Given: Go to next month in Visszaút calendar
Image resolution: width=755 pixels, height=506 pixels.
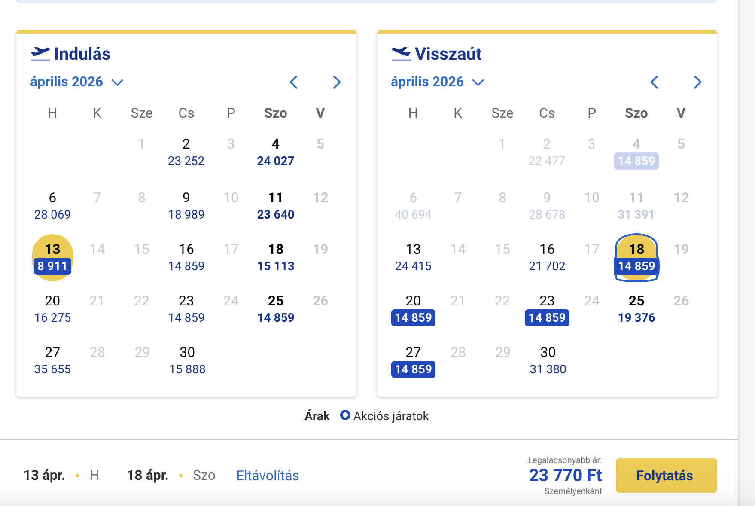Looking at the screenshot, I should point(697,82).
